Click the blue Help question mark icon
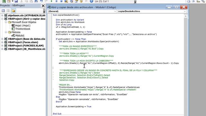206x116 pixels. pyautogui.click(x=91, y=1)
